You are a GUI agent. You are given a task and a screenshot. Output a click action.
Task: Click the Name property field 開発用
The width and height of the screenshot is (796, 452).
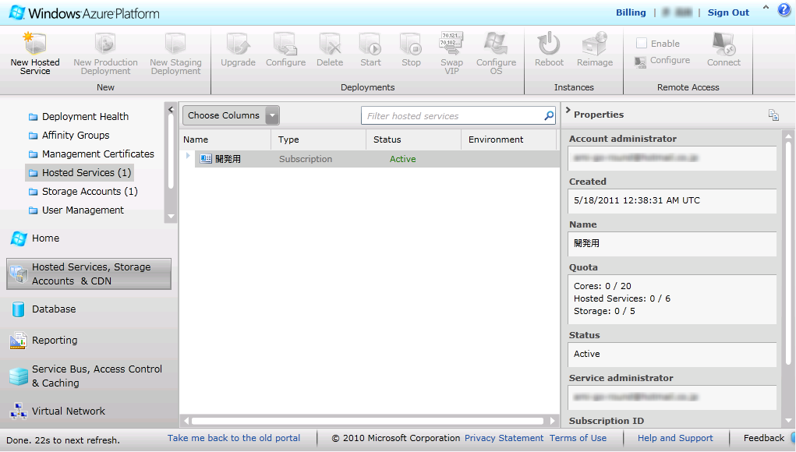(x=672, y=244)
